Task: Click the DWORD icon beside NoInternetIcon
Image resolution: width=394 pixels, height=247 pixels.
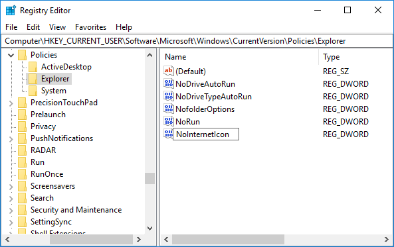Action: click(x=168, y=134)
